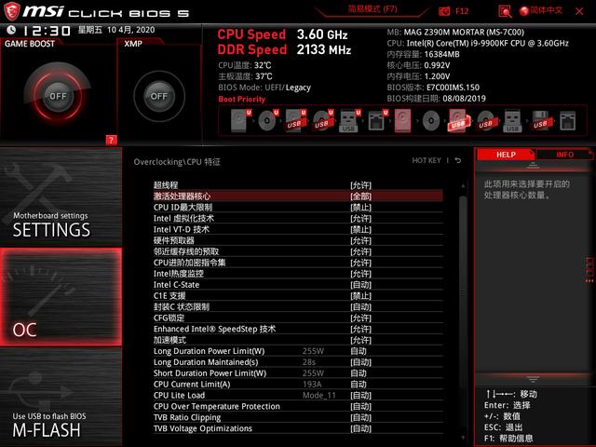Select the legacy USB CD/DVD icon without U badge
This screenshot has width=596, height=447.
tap(486, 121)
